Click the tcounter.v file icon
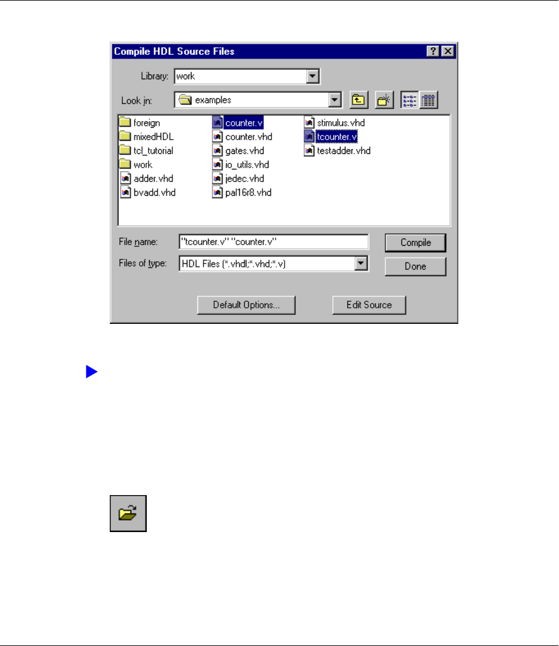This screenshot has height=646, width=559. click(309, 137)
